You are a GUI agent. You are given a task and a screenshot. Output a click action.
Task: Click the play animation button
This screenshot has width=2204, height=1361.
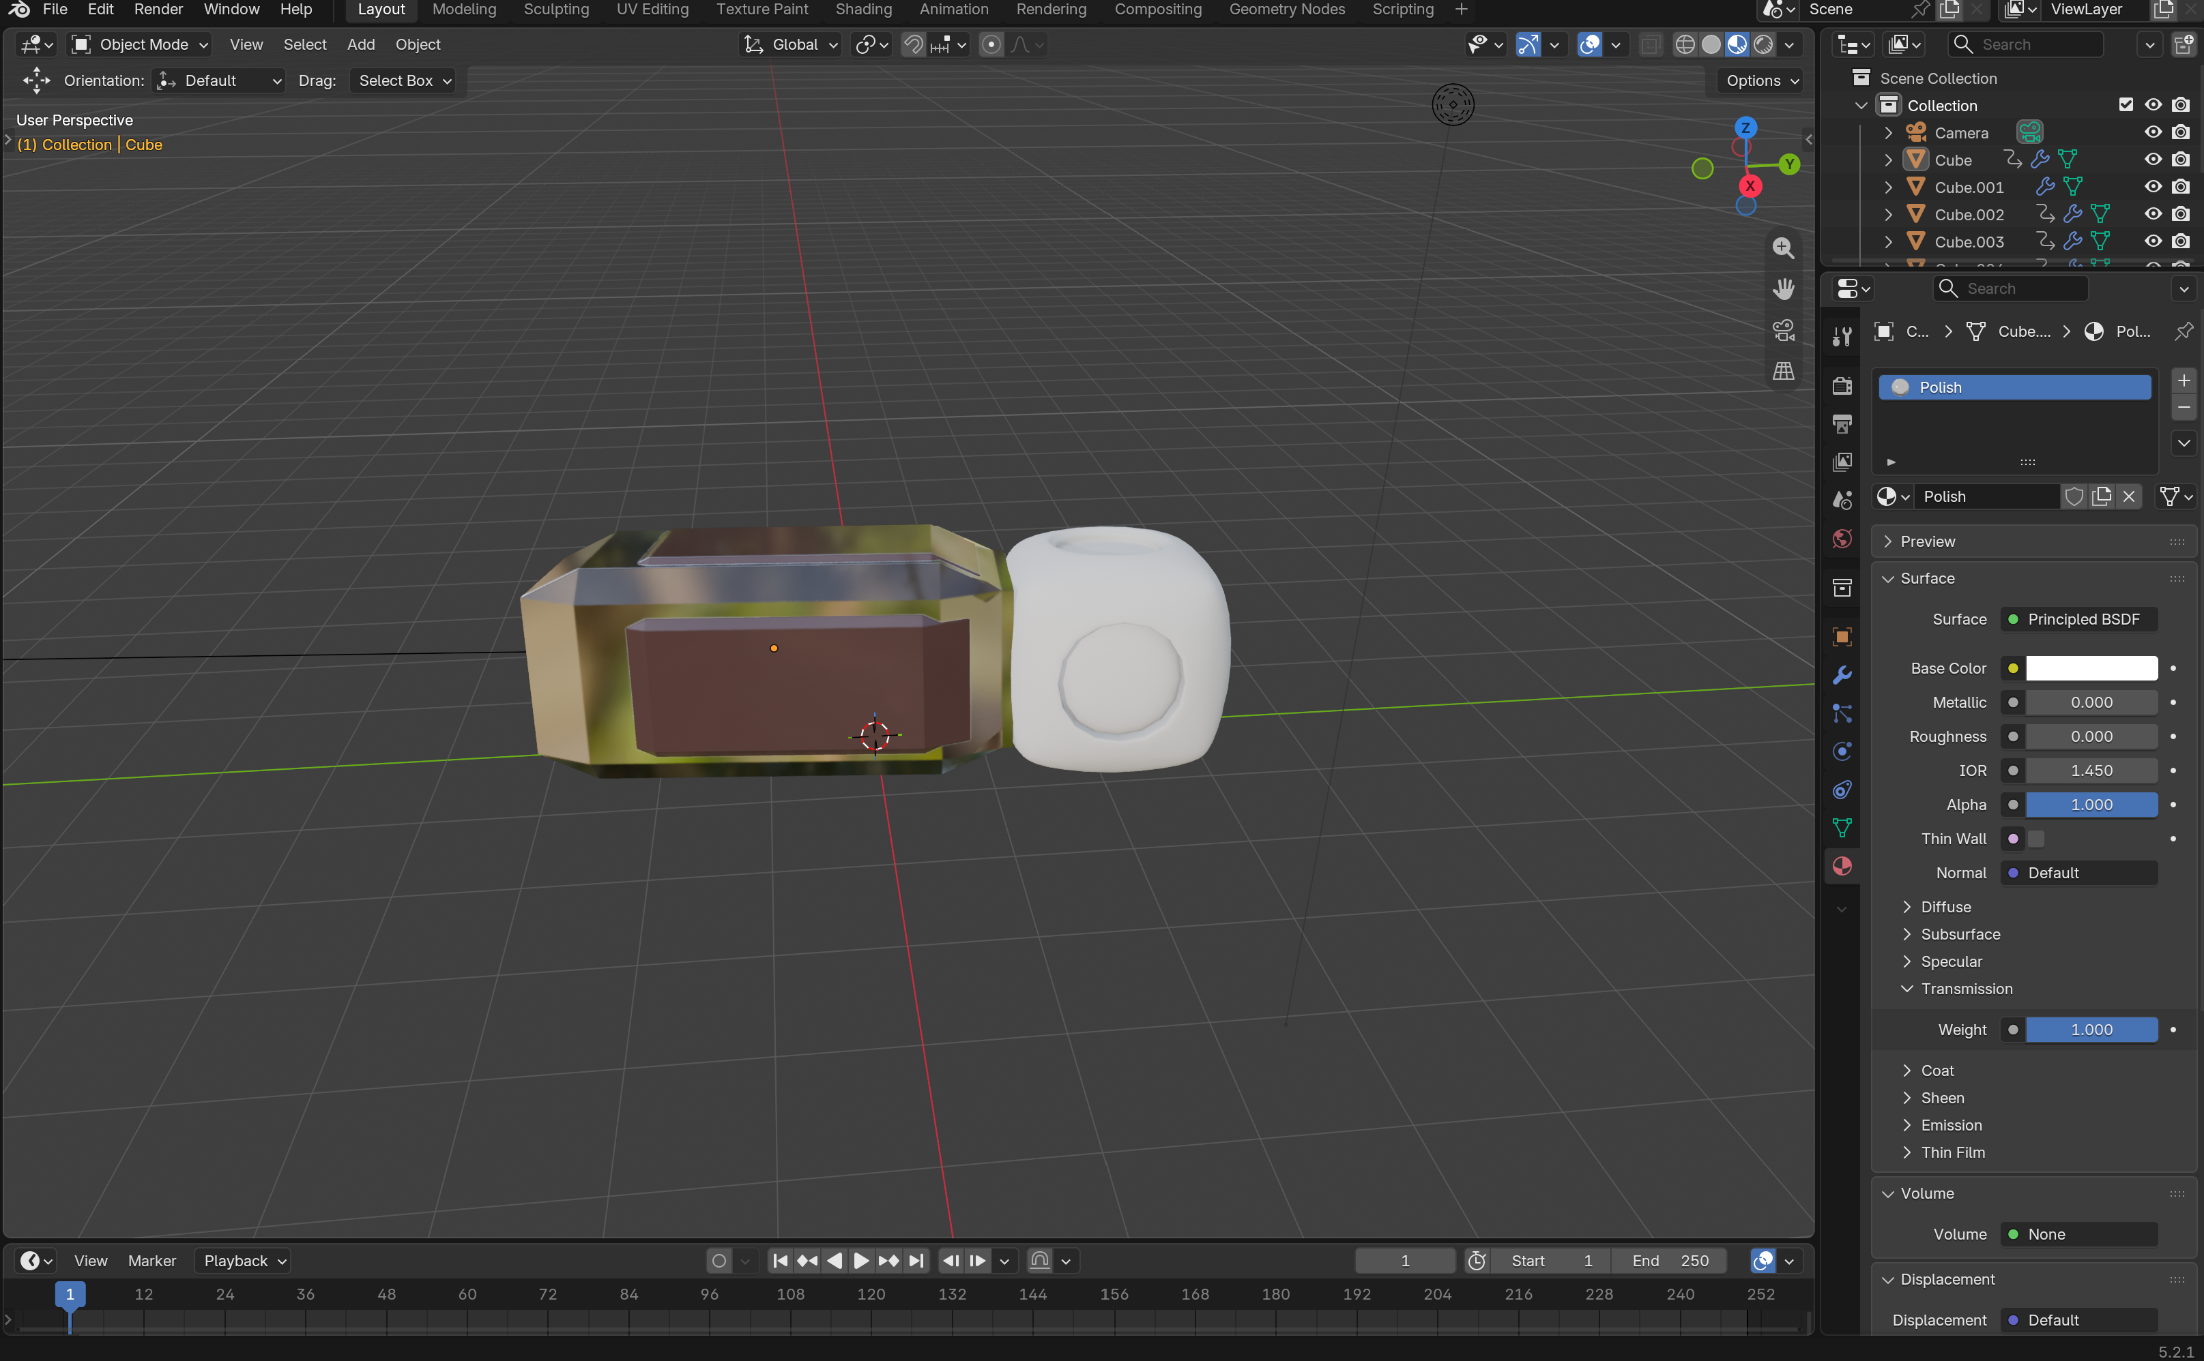pyautogui.click(x=861, y=1260)
